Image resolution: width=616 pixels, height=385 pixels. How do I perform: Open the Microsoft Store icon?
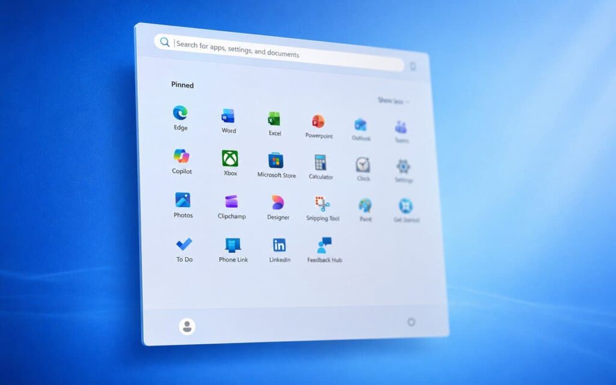coord(276,161)
